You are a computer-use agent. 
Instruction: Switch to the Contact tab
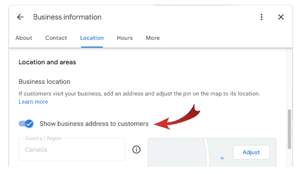(x=56, y=38)
